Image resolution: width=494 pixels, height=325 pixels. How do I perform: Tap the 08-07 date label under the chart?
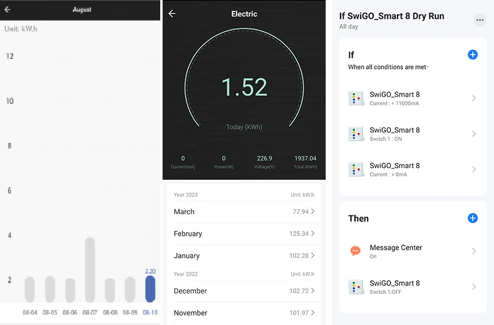(90, 312)
